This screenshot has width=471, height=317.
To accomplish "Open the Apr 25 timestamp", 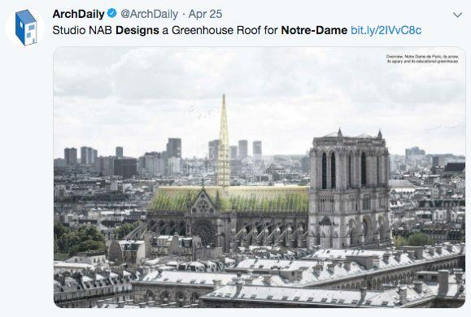I will pyautogui.click(x=205, y=14).
